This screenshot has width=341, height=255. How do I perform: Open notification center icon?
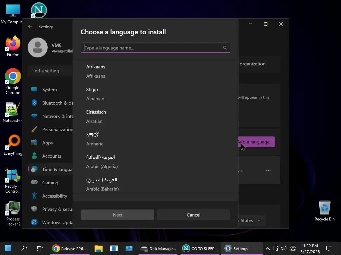pyautogui.click(x=329, y=248)
